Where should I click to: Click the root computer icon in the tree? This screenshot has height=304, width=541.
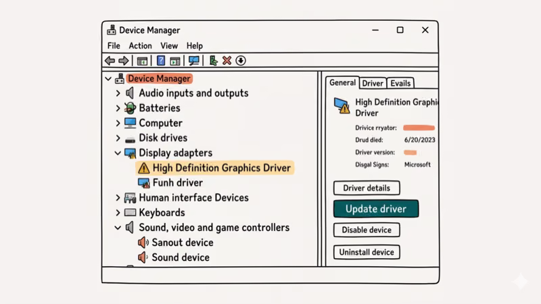click(120, 78)
